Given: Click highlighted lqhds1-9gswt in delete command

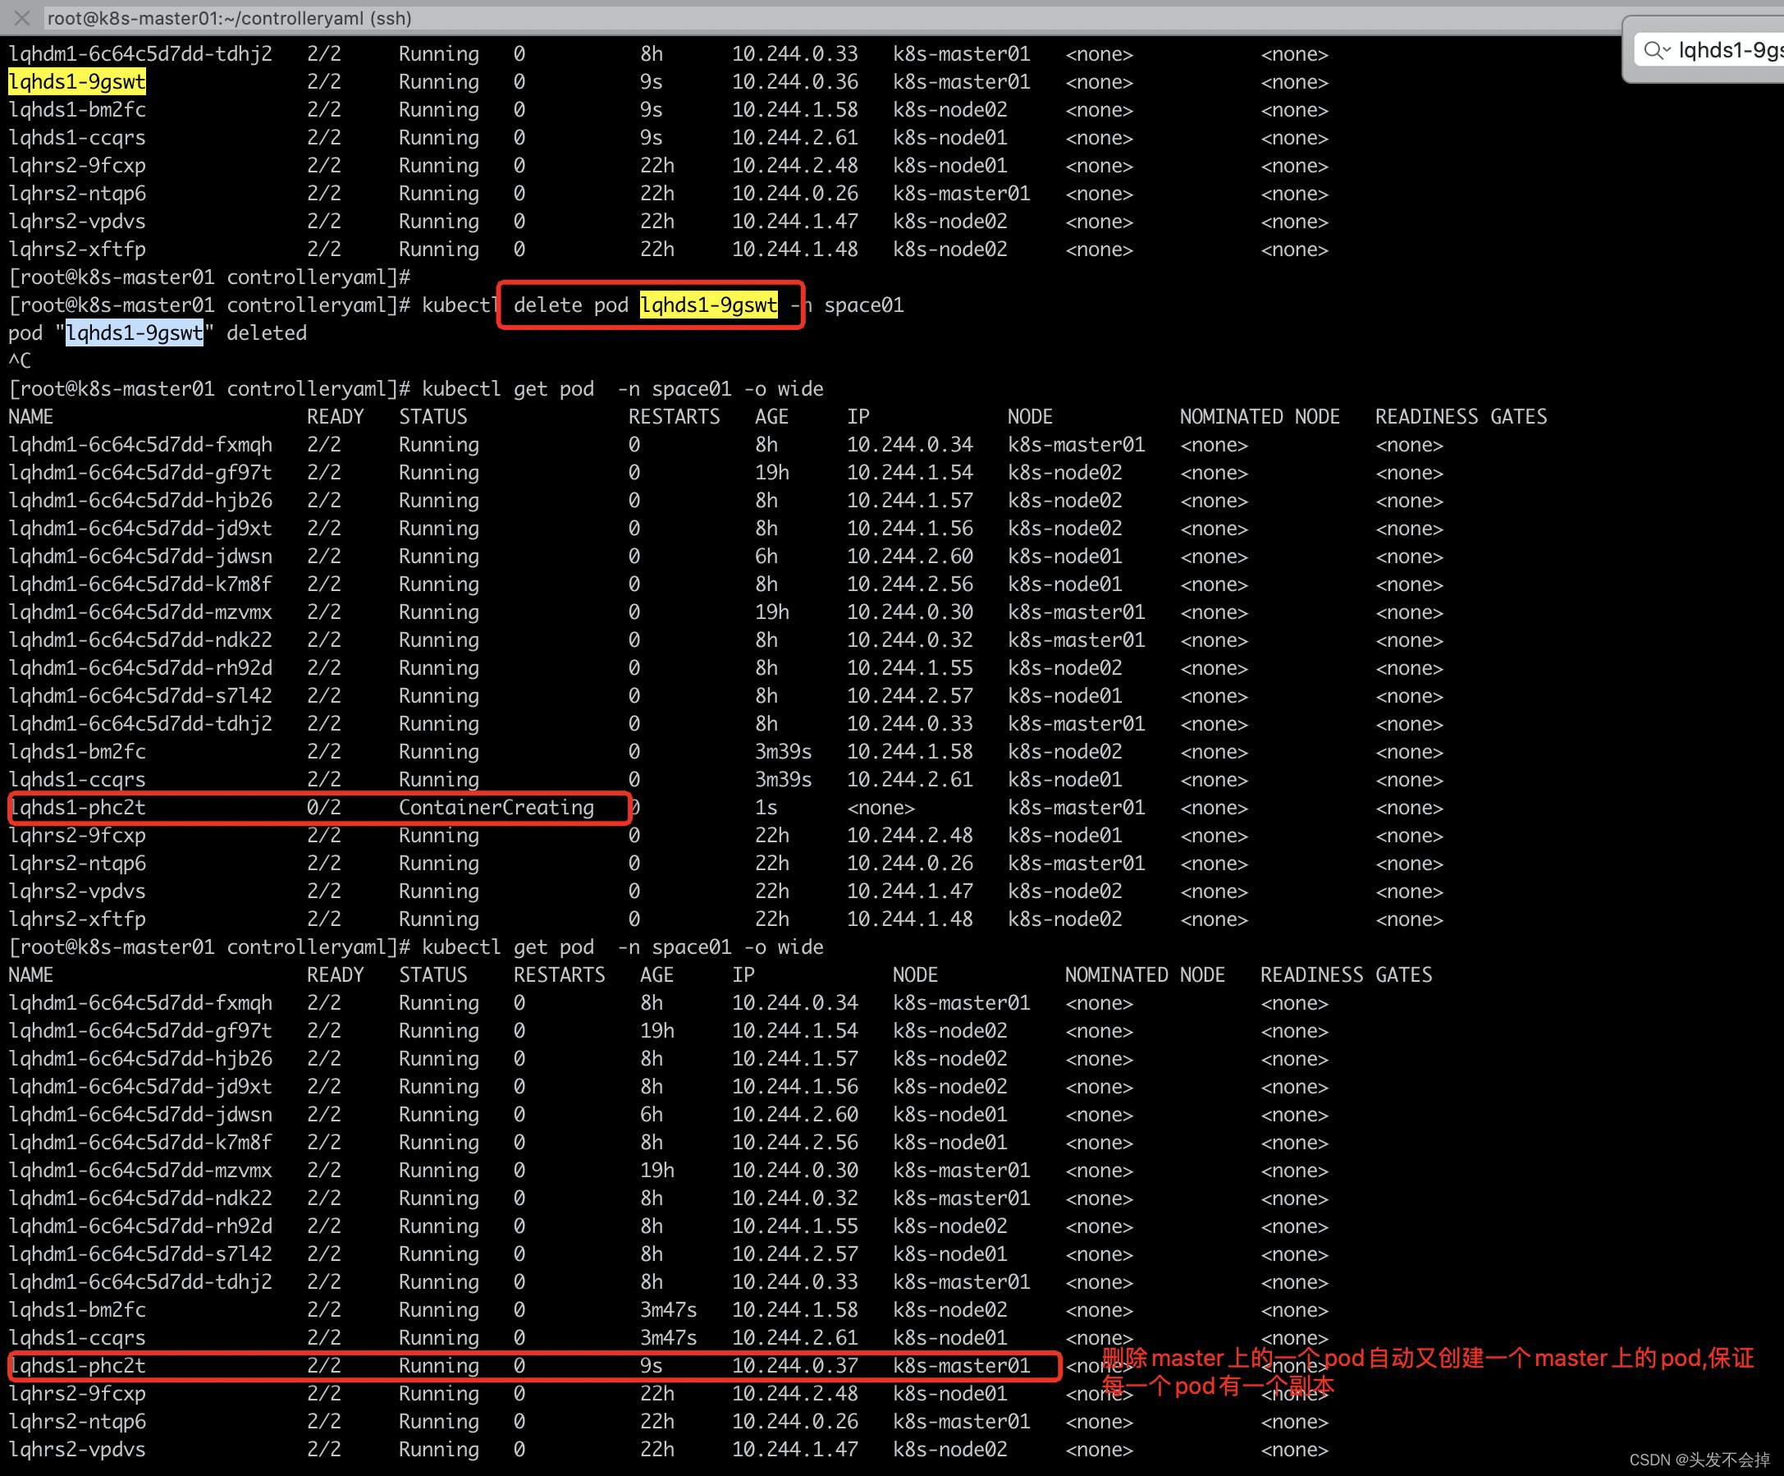Looking at the screenshot, I should tap(708, 305).
